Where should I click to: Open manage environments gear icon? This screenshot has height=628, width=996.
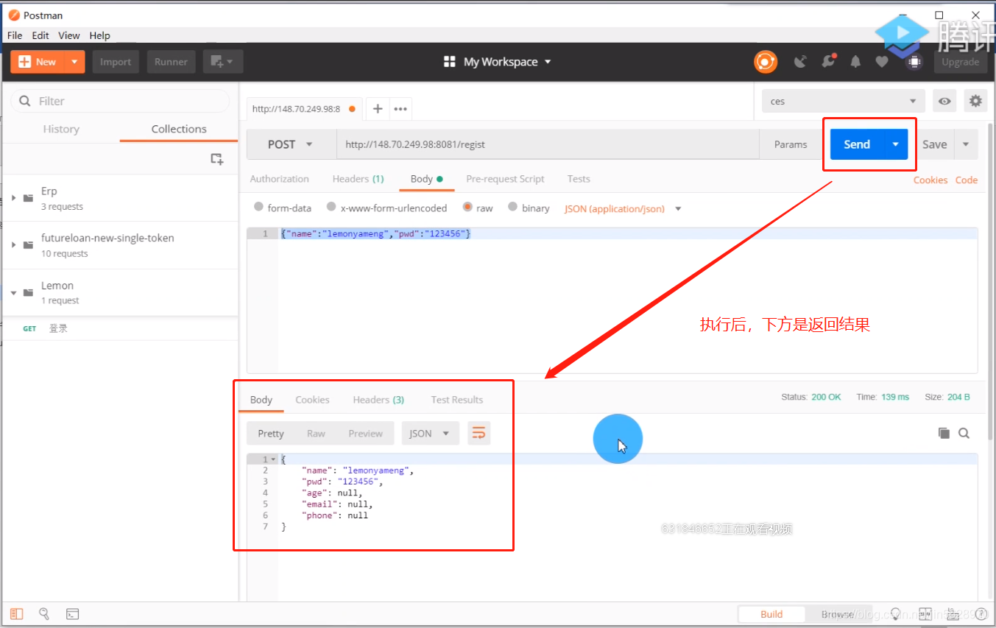click(x=976, y=101)
